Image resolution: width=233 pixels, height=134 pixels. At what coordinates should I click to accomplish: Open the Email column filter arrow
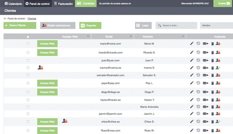[131, 36]
